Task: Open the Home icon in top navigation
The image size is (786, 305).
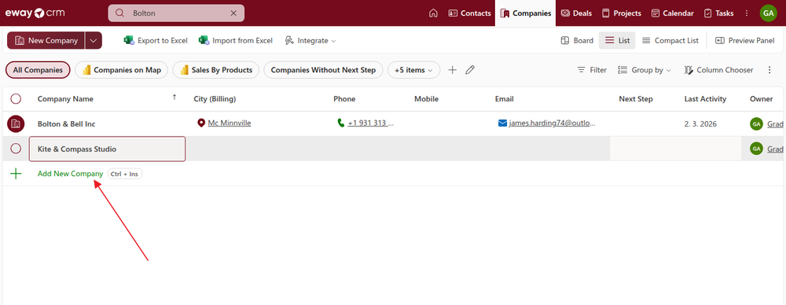Action: pyautogui.click(x=434, y=13)
